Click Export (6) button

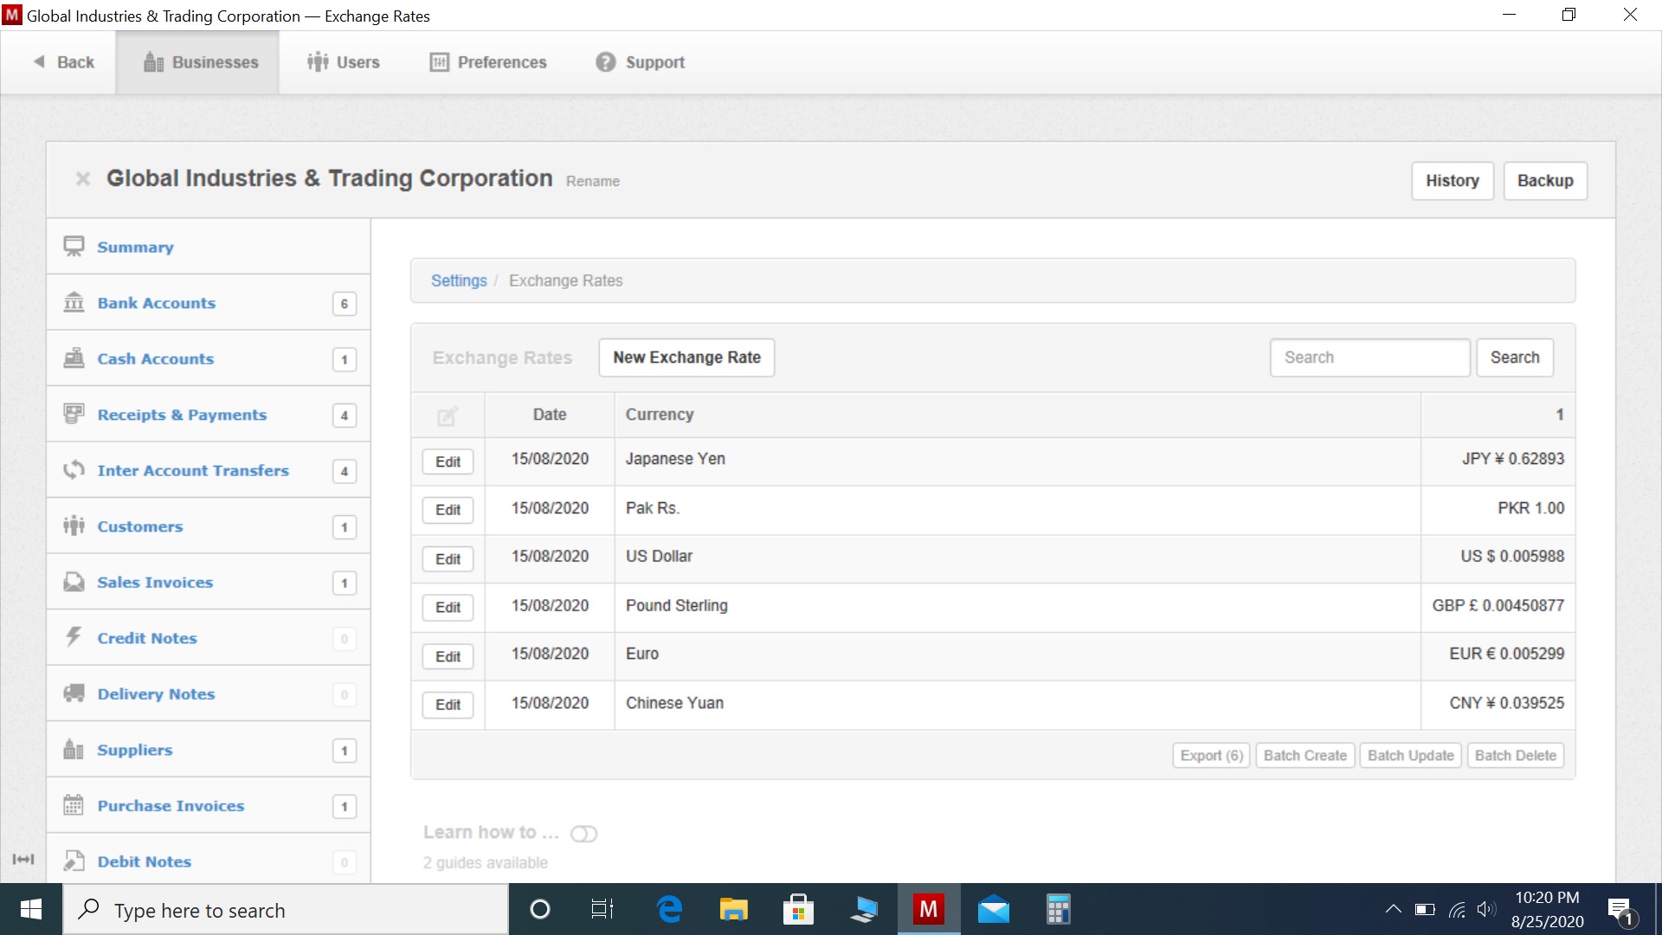click(1211, 755)
